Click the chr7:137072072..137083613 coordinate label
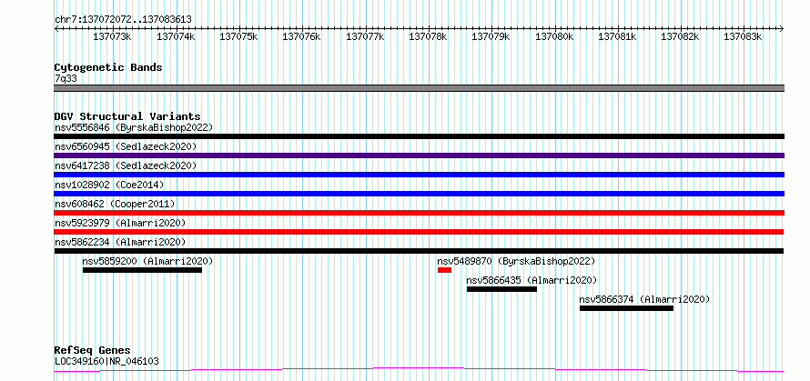This screenshot has width=810, height=381. pos(123,19)
